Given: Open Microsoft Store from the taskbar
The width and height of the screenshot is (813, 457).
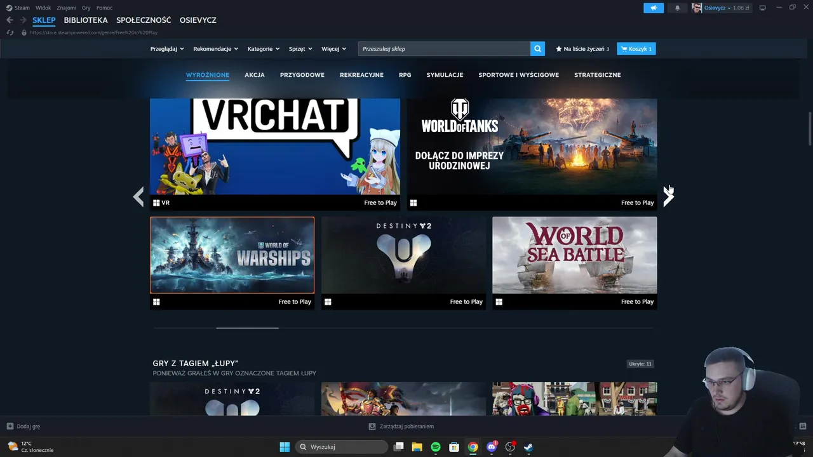Looking at the screenshot, I should point(454,447).
